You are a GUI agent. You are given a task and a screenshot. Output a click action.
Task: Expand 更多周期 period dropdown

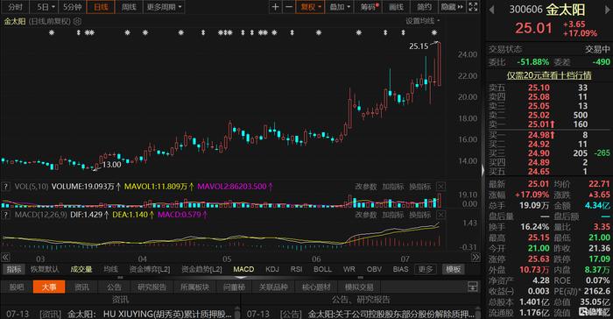coord(165,7)
